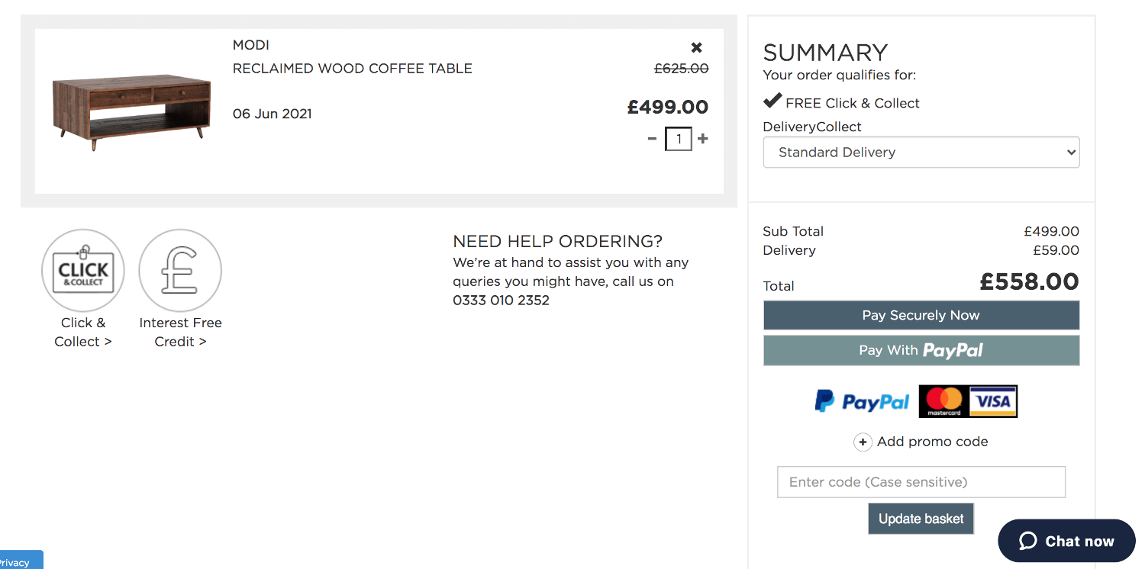Remove the Modi coffee table with the X

(696, 47)
